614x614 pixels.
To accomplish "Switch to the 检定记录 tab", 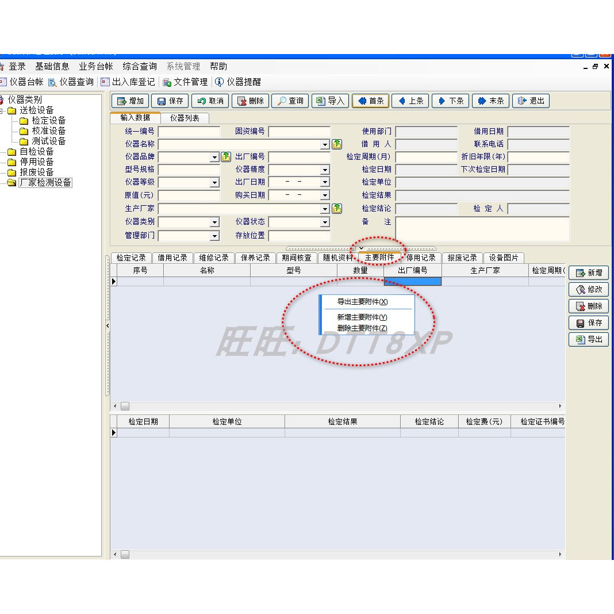I will 131,258.
